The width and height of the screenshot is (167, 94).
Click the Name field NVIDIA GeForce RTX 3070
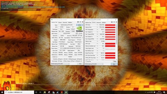coord(67,25)
